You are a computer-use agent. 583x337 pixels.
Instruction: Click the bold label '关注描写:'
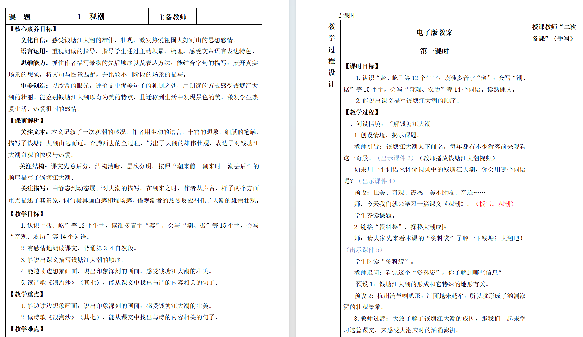tap(35, 188)
